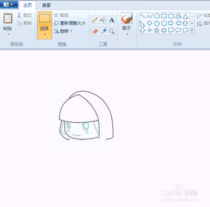Select the Pentagon shape
The image size is (210, 207).
(157, 23)
